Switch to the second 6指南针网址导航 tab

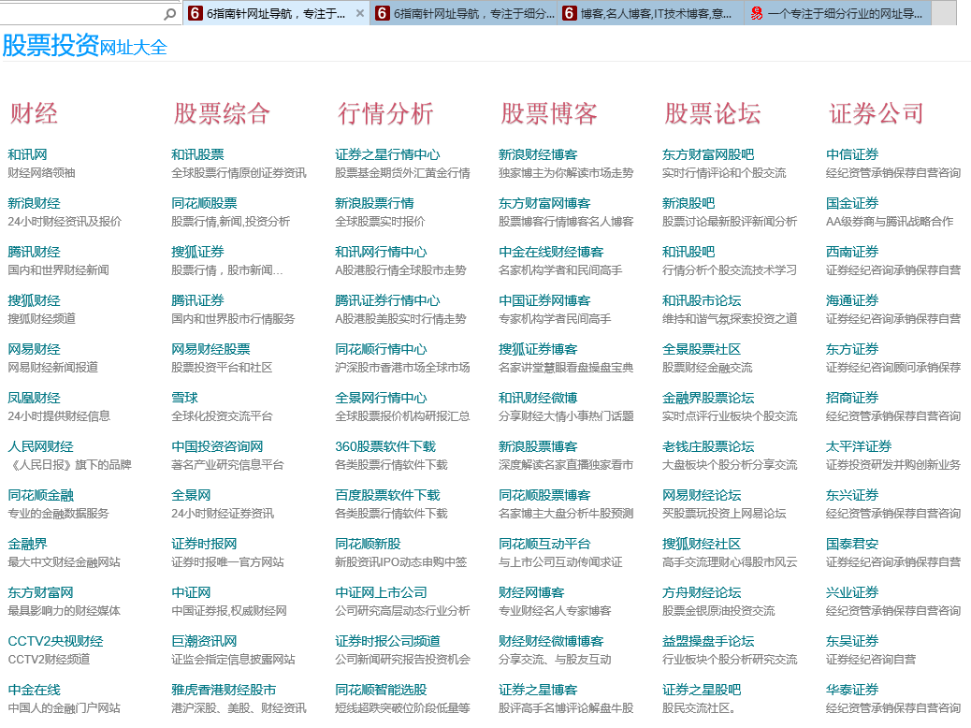[464, 13]
